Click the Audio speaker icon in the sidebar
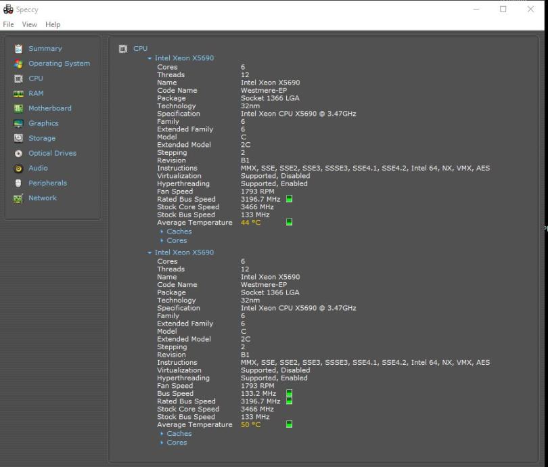This screenshot has height=467, width=548. pos(18,169)
